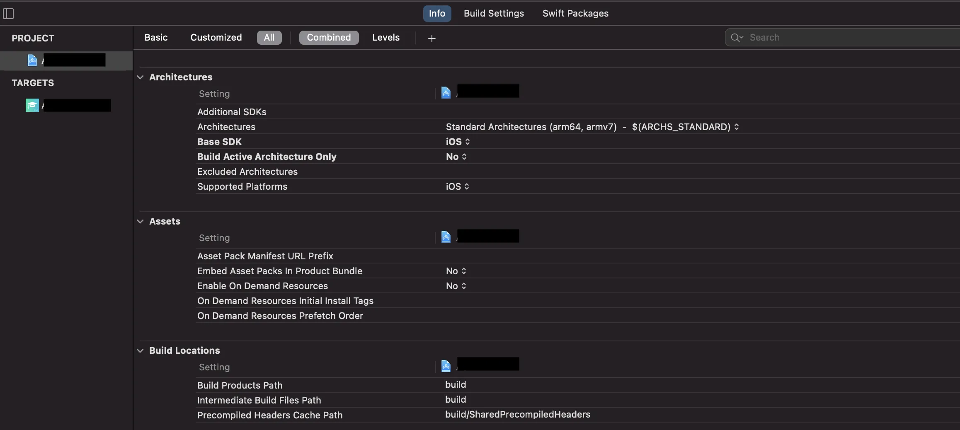Image resolution: width=960 pixels, height=430 pixels.
Task: Open Architectures value dropdown
Action: pyautogui.click(x=592, y=127)
